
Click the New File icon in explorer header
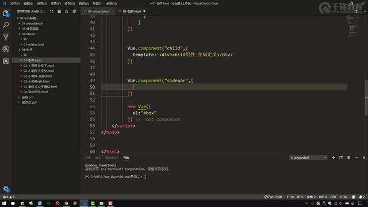click(x=52, y=11)
